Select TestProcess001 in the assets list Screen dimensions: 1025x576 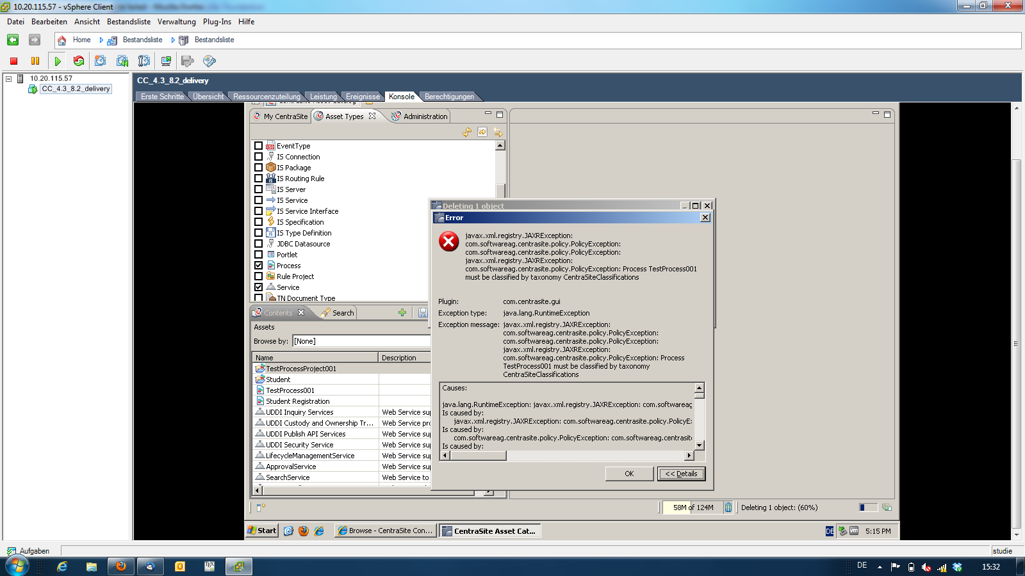(x=290, y=390)
